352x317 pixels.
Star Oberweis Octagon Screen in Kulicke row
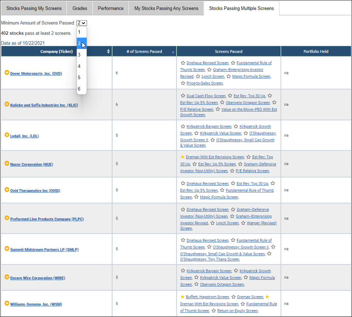coord(222,102)
